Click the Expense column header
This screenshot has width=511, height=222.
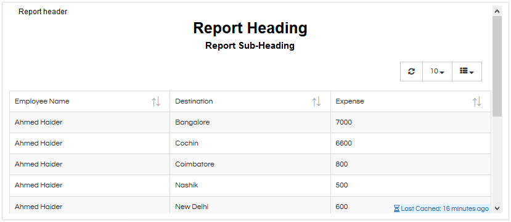click(411, 101)
